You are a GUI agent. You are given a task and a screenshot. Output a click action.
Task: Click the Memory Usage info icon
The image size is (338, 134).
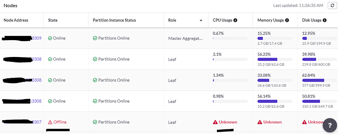point(287,20)
